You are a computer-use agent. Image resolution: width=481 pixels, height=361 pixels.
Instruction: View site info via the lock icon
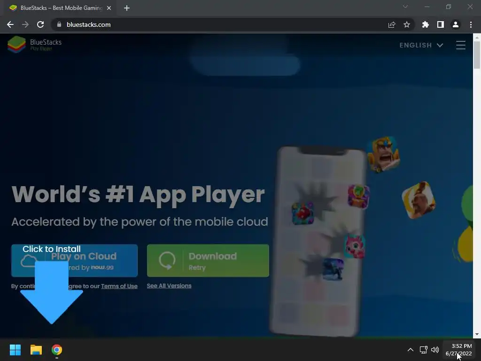[x=59, y=24]
